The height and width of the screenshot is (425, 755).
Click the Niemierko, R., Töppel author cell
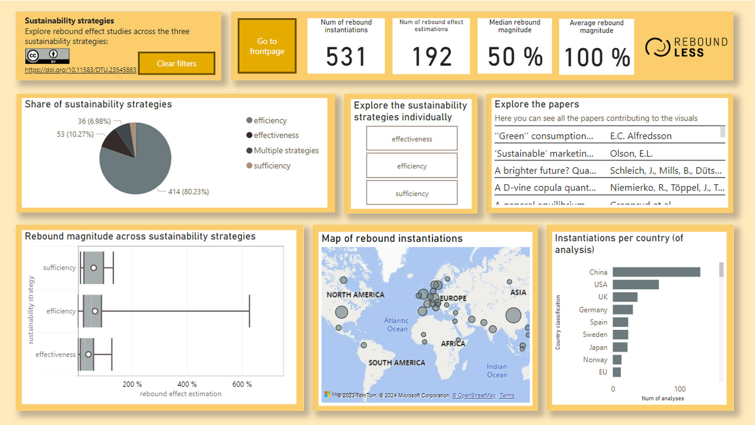coord(667,188)
